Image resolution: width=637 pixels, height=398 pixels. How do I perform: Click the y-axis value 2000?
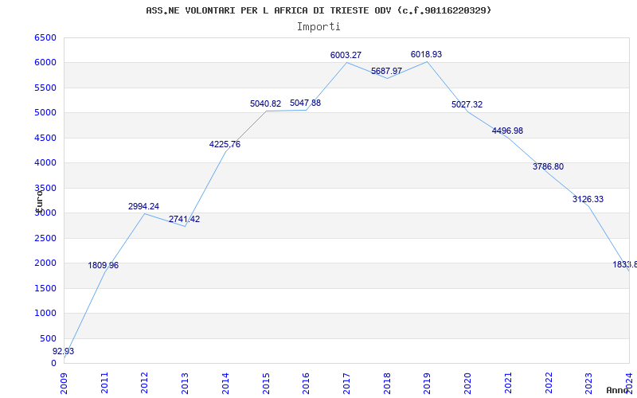tap(45, 263)
